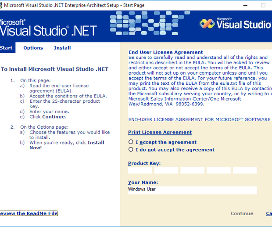Click the fifth Product Key box
This screenshot has height=227, width=272.
(x=245, y=170)
